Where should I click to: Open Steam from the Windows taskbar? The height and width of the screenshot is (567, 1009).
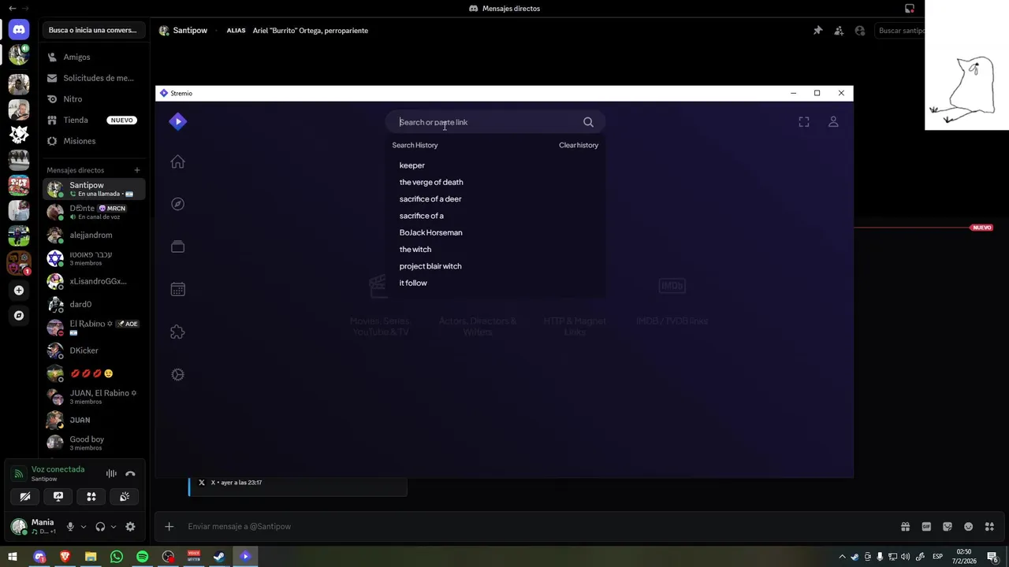[x=219, y=557]
